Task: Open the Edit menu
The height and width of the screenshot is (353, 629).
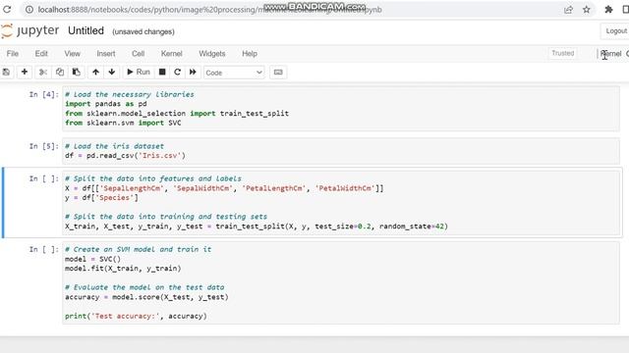Action: pyautogui.click(x=41, y=54)
